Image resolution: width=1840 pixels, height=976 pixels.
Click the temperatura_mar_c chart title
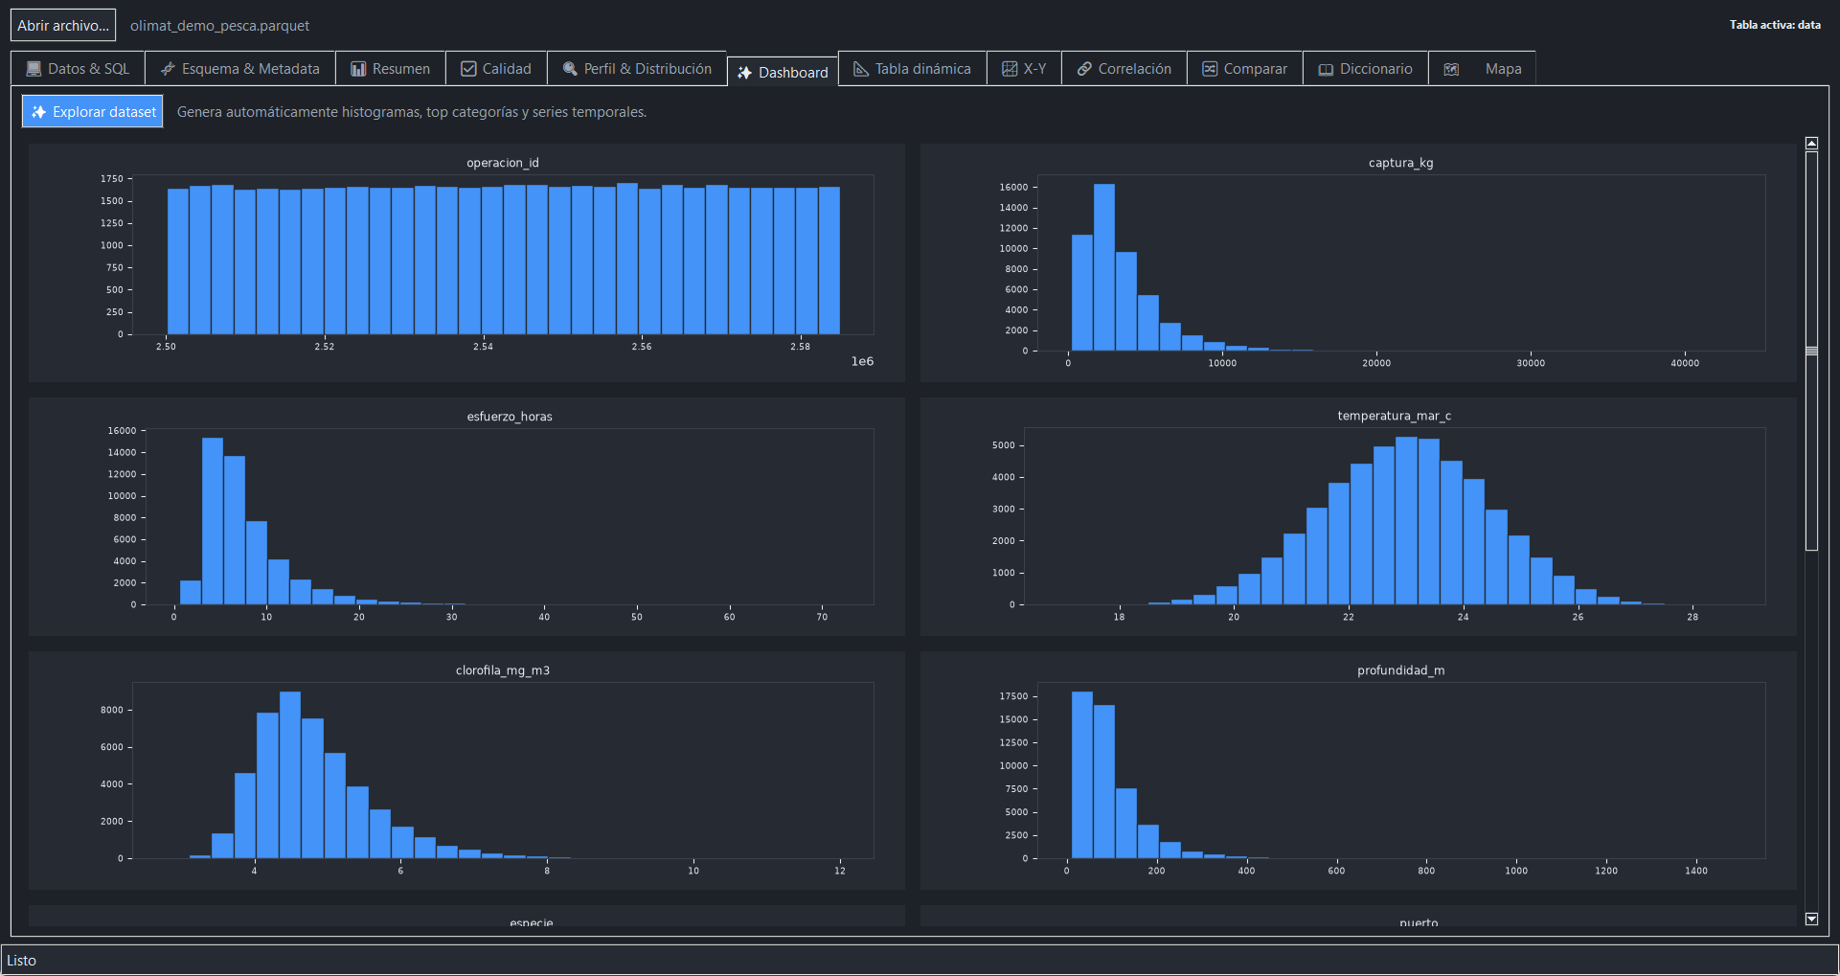click(x=1395, y=416)
